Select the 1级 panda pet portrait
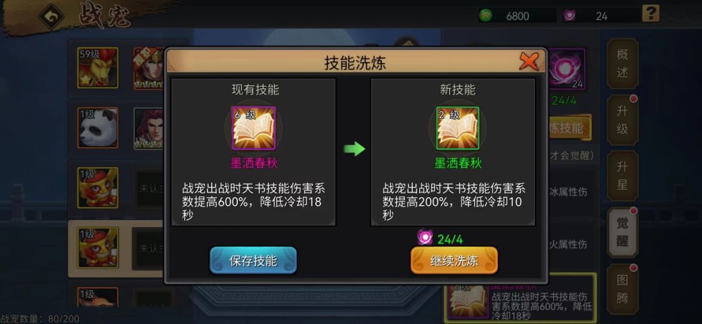702x324 pixels. click(x=97, y=127)
